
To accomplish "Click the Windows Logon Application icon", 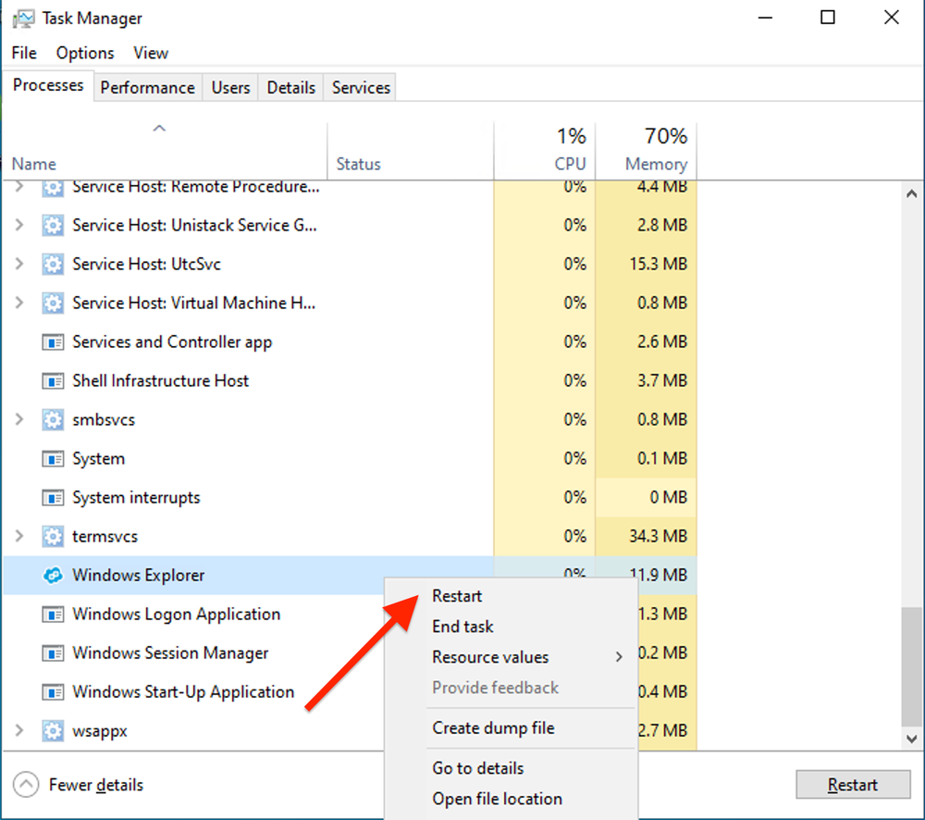I will coord(53,614).
